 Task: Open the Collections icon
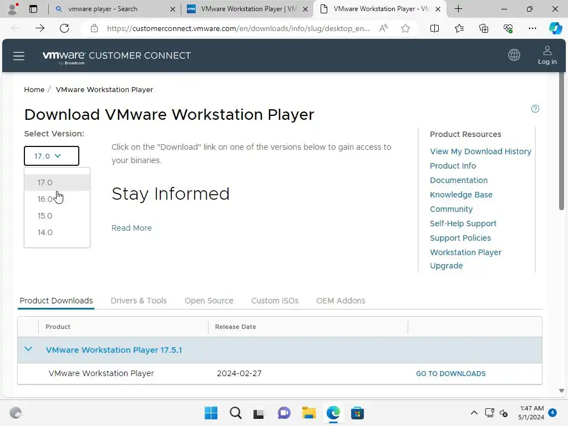tap(484, 28)
